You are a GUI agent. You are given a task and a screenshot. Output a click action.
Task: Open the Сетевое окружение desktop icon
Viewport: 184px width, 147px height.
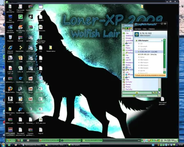pos(10,29)
